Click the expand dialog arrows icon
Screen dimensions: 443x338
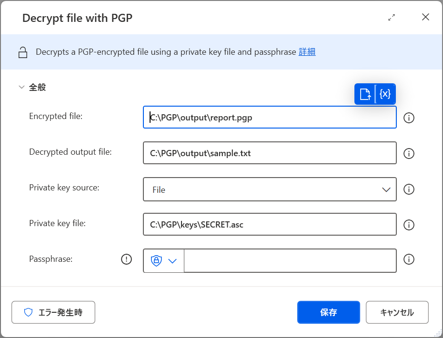click(391, 18)
